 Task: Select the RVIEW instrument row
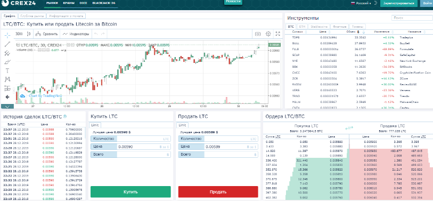point(359,84)
